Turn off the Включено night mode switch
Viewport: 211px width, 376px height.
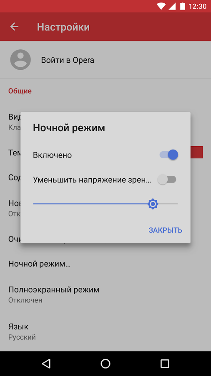[x=169, y=155]
